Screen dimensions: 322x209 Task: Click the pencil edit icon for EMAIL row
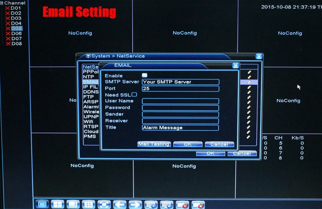pos(249,82)
